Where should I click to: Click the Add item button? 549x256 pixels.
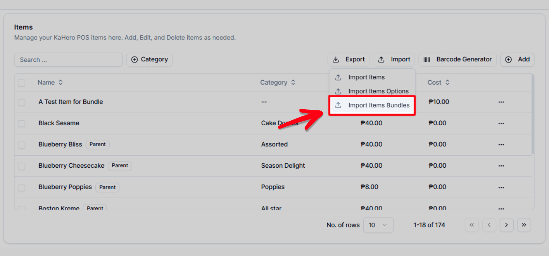point(517,59)
